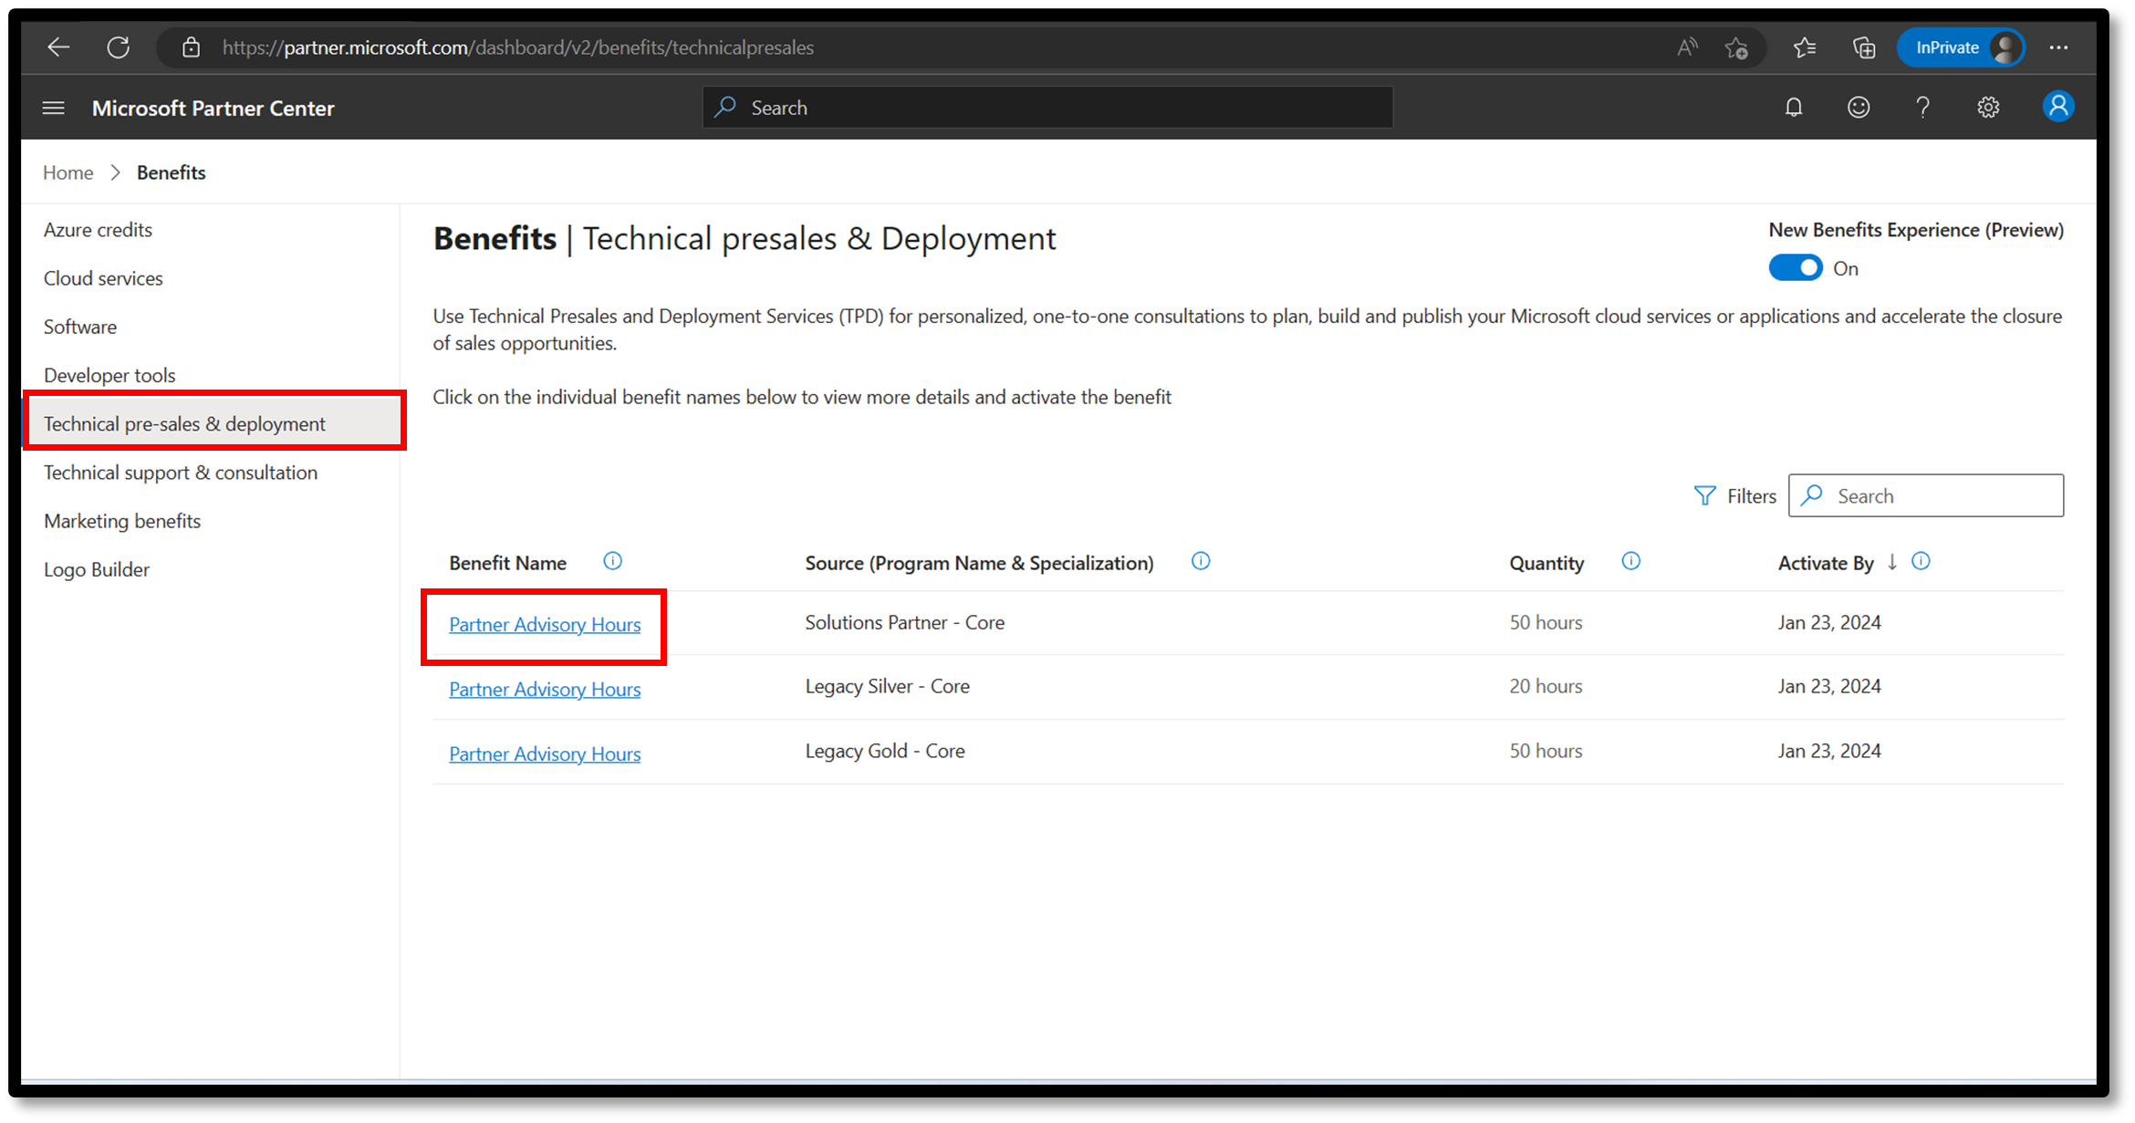The image size is (2135, 1123).
Task: Click the info icon next to Quantity column
Action: point(1631,562)
